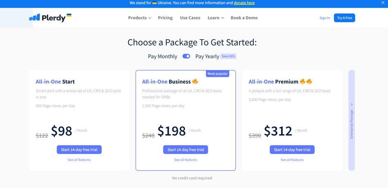Click the Ukraine flag in top banner
The width and height of the screenshot is (388, 188).
[154, 3]
